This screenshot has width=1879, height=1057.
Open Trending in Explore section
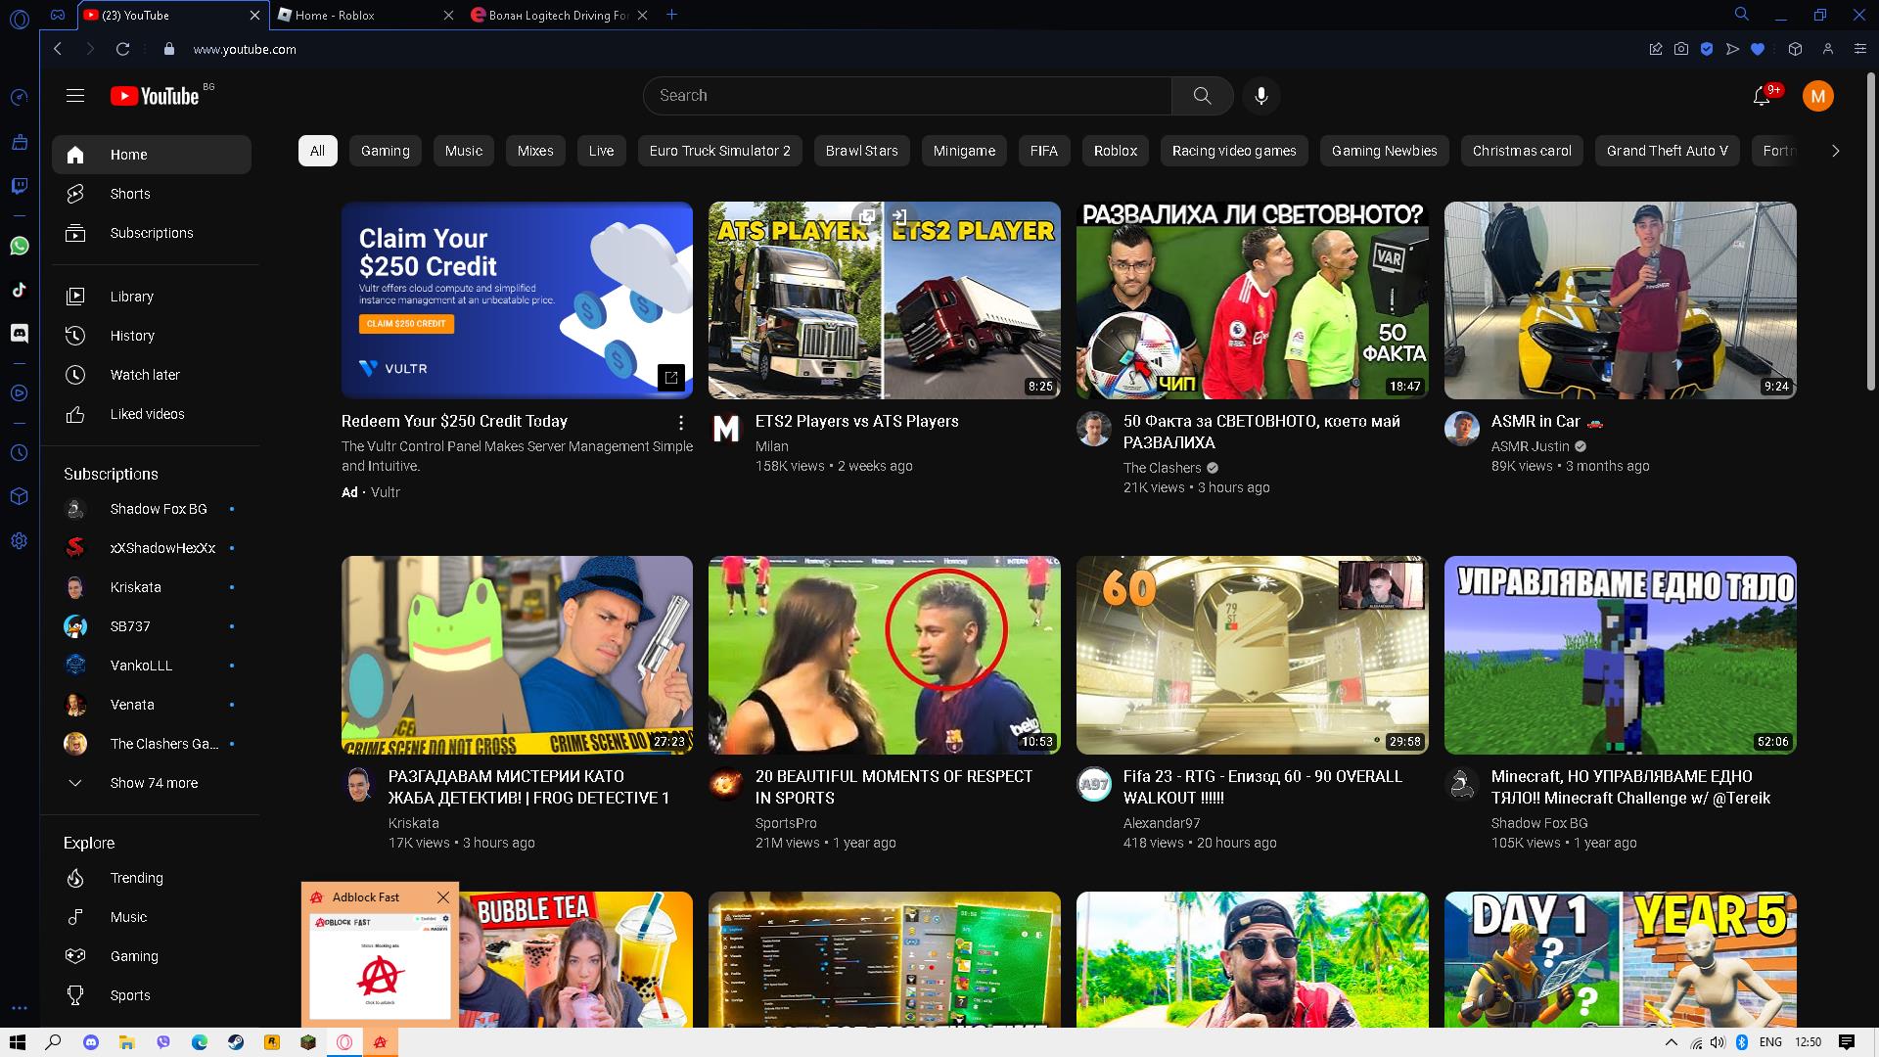[136, 878]
